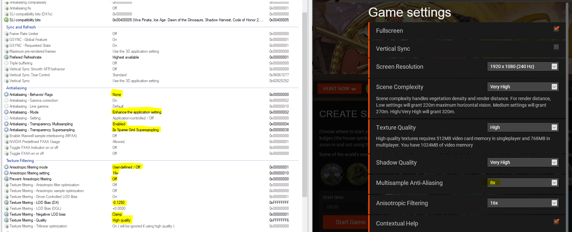Click gear icon beside Toggle FXAA on or off
Screen dimensions: 572x232
(6, 153)
